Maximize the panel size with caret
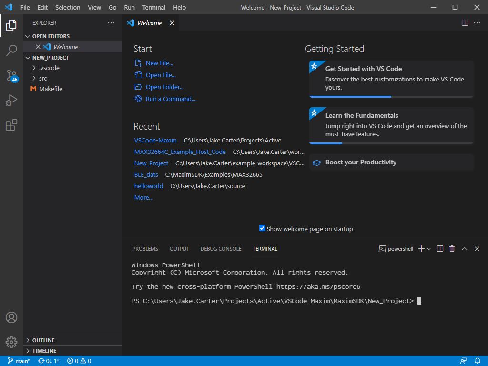The height and width of the screenshot is (366, 488). (465, 249)
